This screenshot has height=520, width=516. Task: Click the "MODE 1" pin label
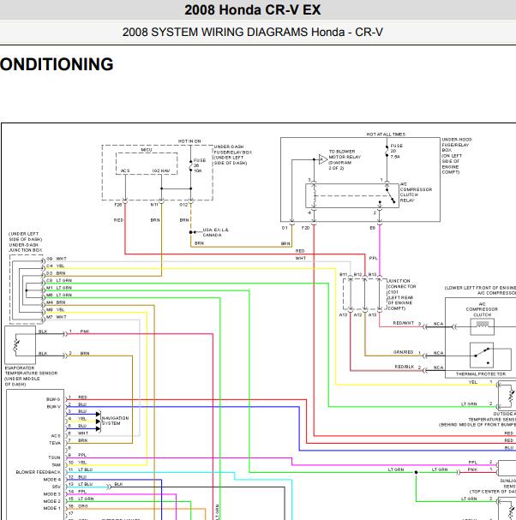point(52,508)
